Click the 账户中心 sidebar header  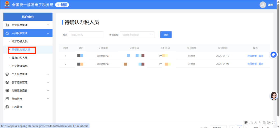point(28,17)
